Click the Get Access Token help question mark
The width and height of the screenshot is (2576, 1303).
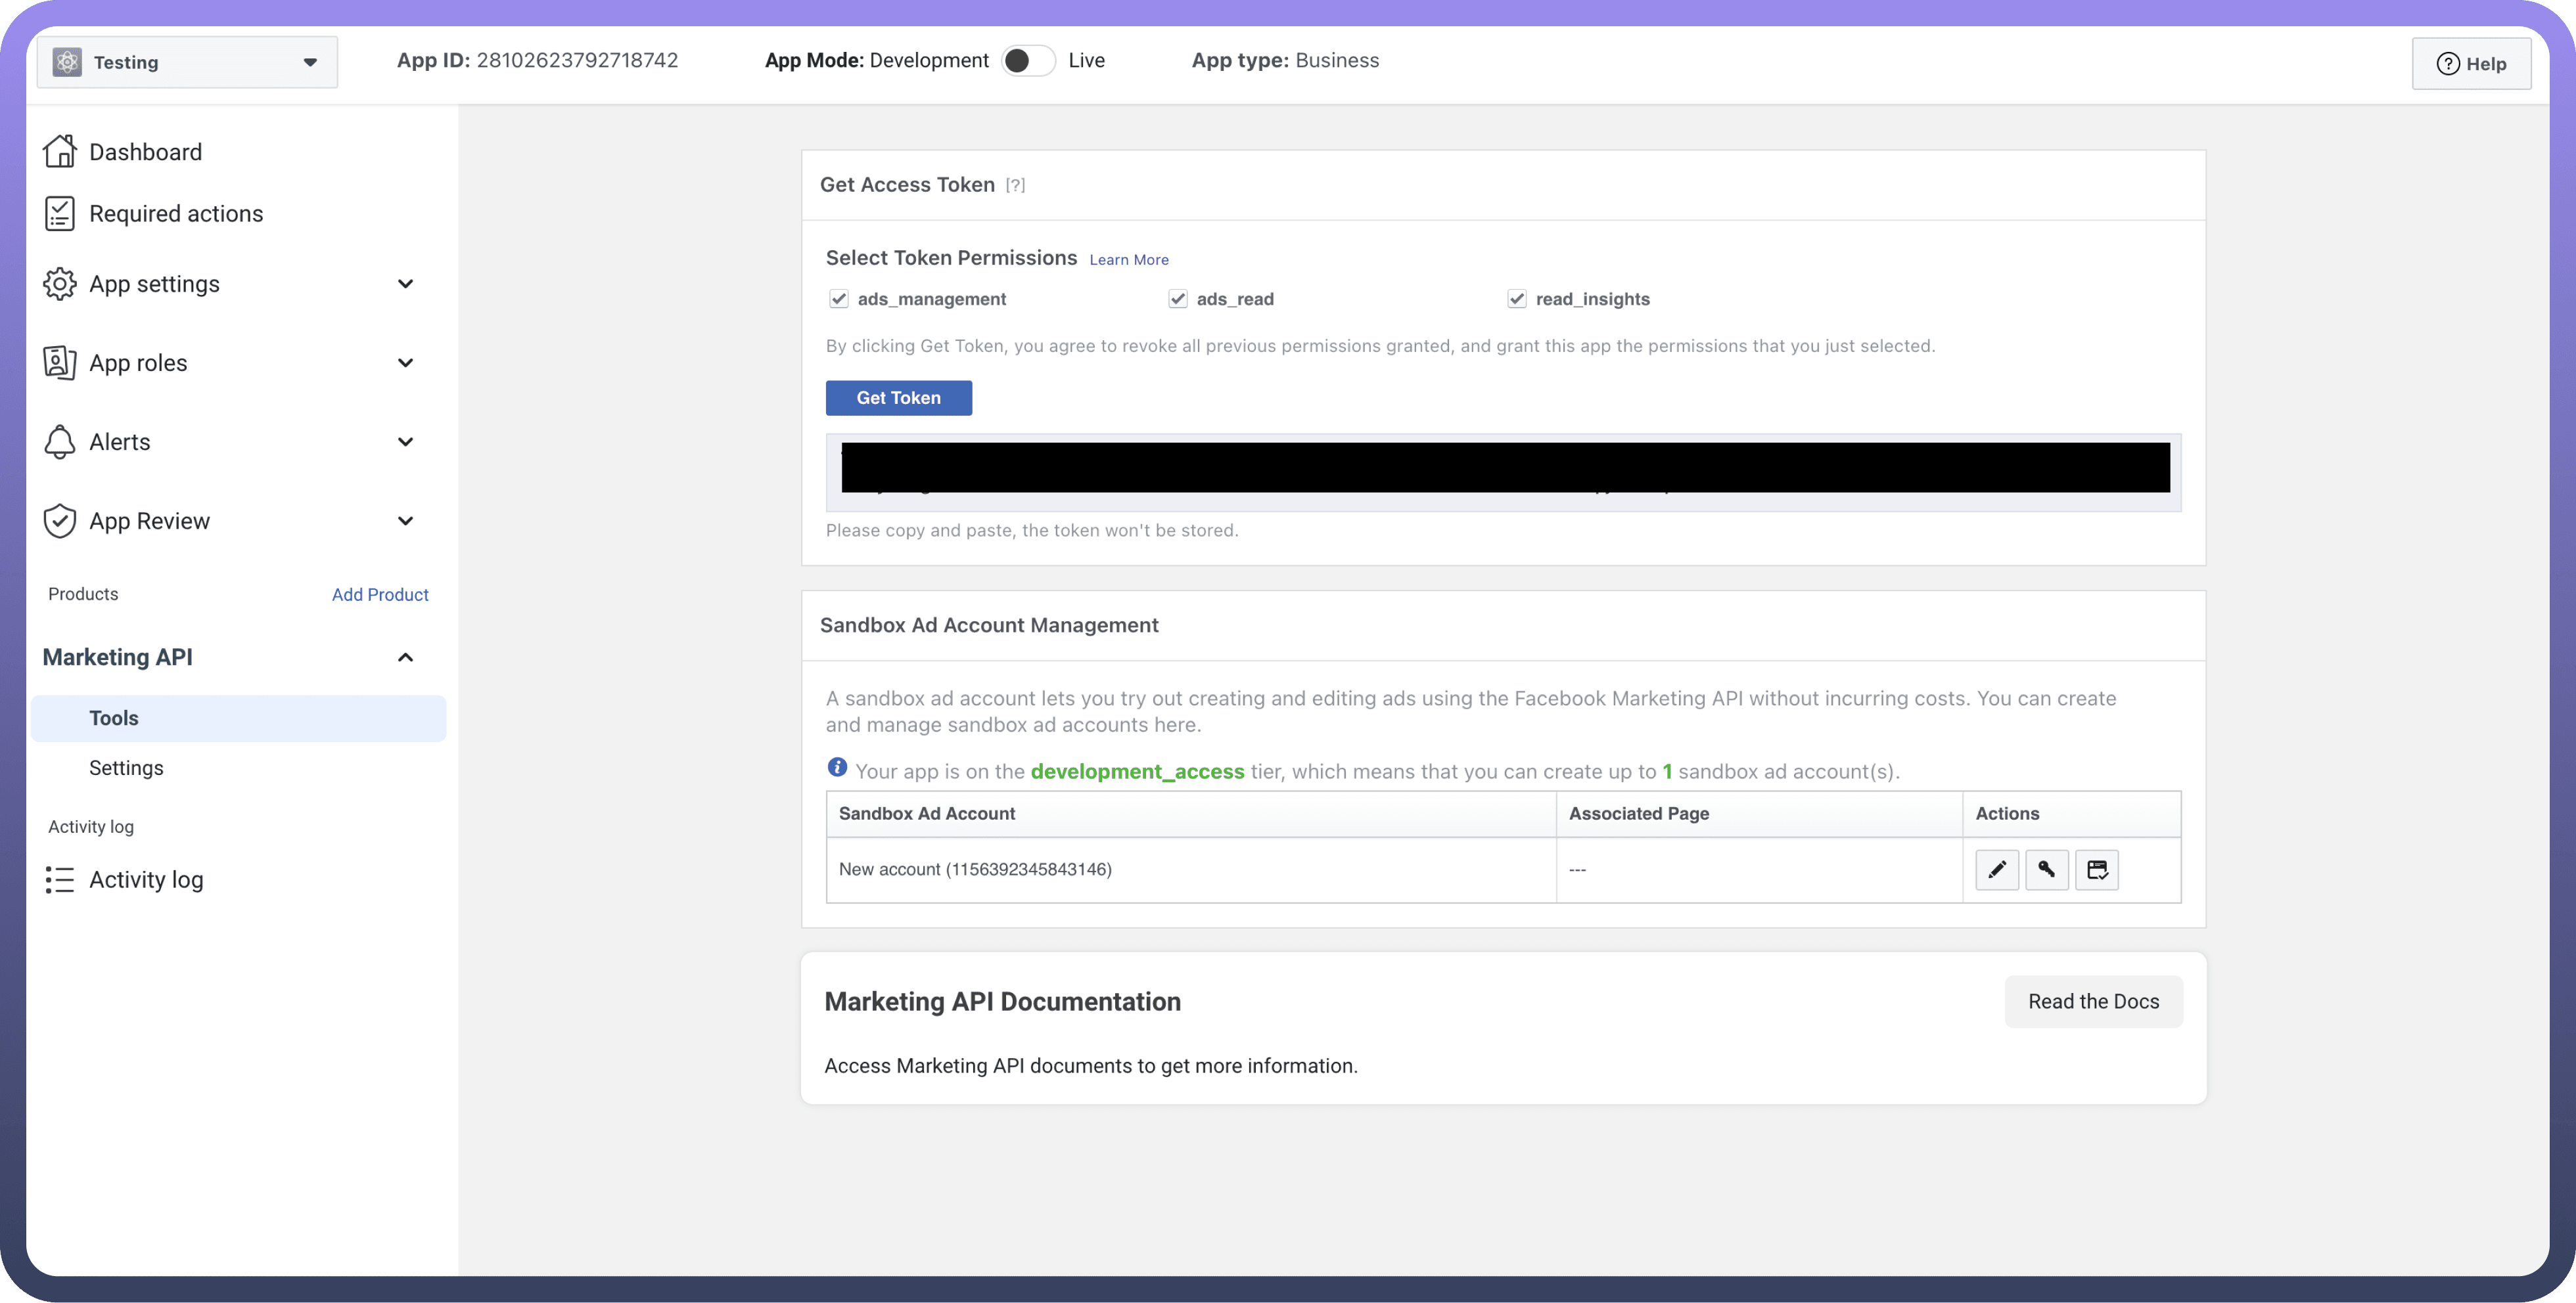(1015, 185)
